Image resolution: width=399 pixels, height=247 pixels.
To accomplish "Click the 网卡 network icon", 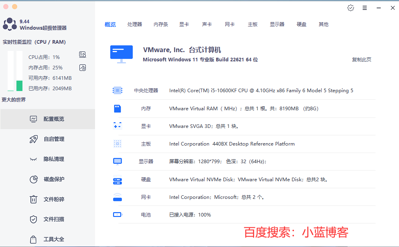I will [x=117, y=197].
